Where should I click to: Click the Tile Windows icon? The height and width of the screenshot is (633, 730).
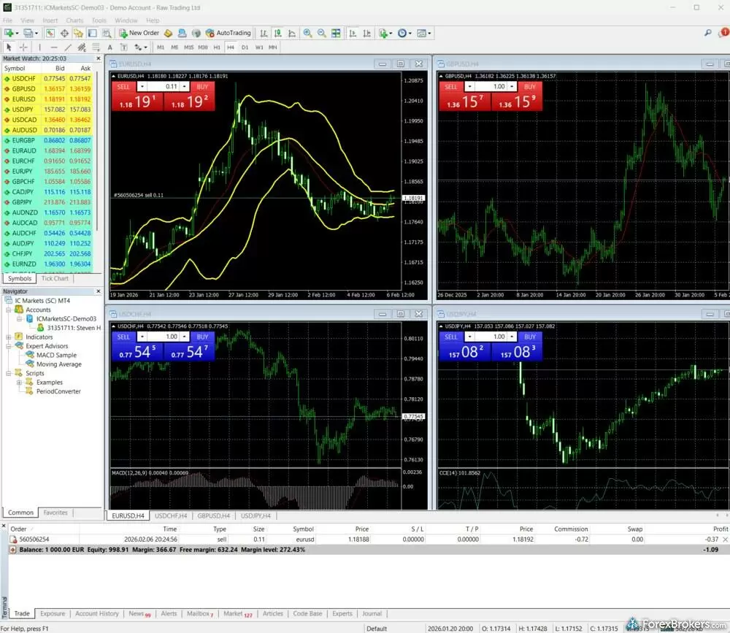[335, 33]
